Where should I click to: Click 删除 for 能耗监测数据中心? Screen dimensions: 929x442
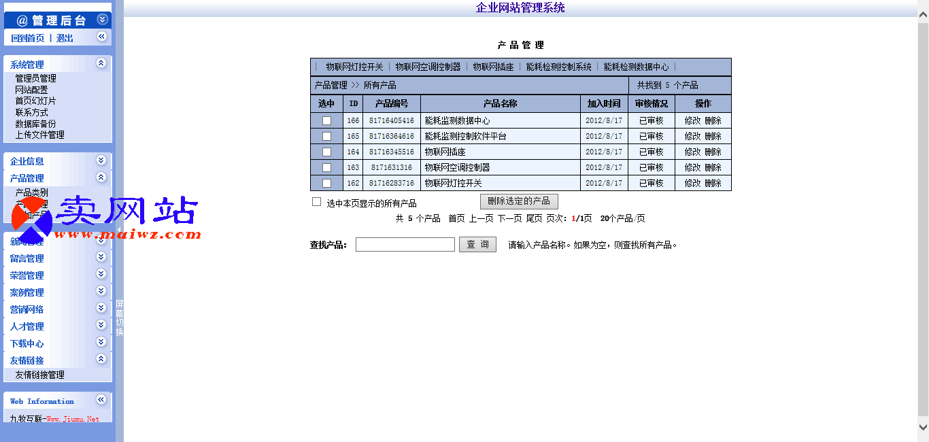coord(713,121)
